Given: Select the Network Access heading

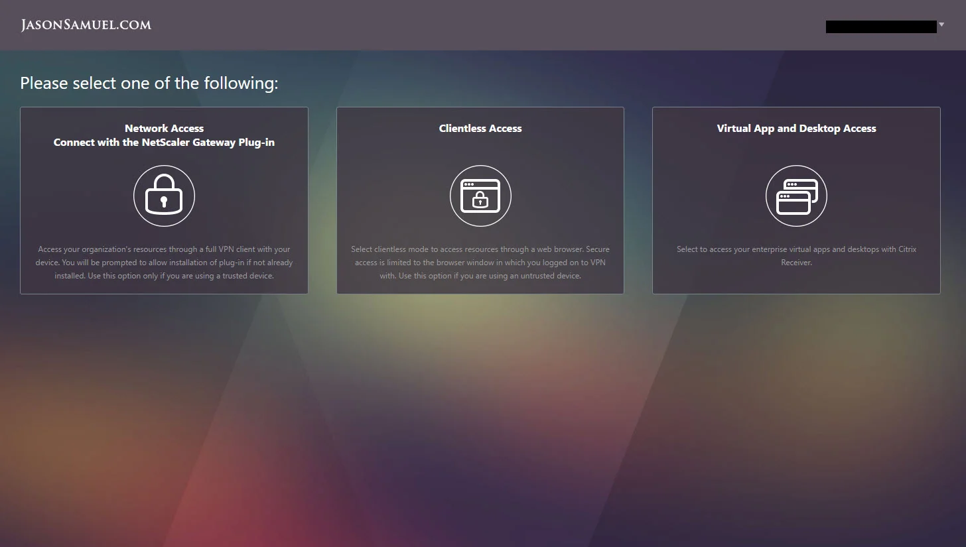Looking at the screenshot, I should (164, 129).
